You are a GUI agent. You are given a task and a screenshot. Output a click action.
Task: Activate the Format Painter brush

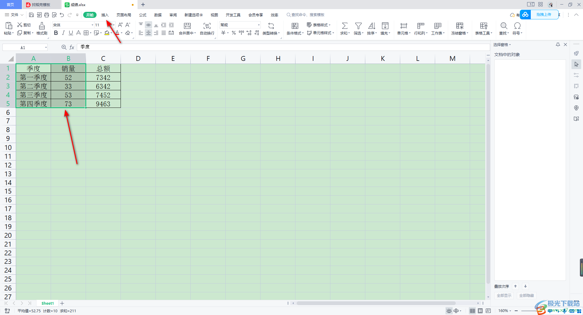[42, 25]
